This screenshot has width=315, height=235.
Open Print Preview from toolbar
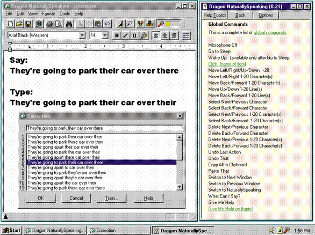(59, 24)
